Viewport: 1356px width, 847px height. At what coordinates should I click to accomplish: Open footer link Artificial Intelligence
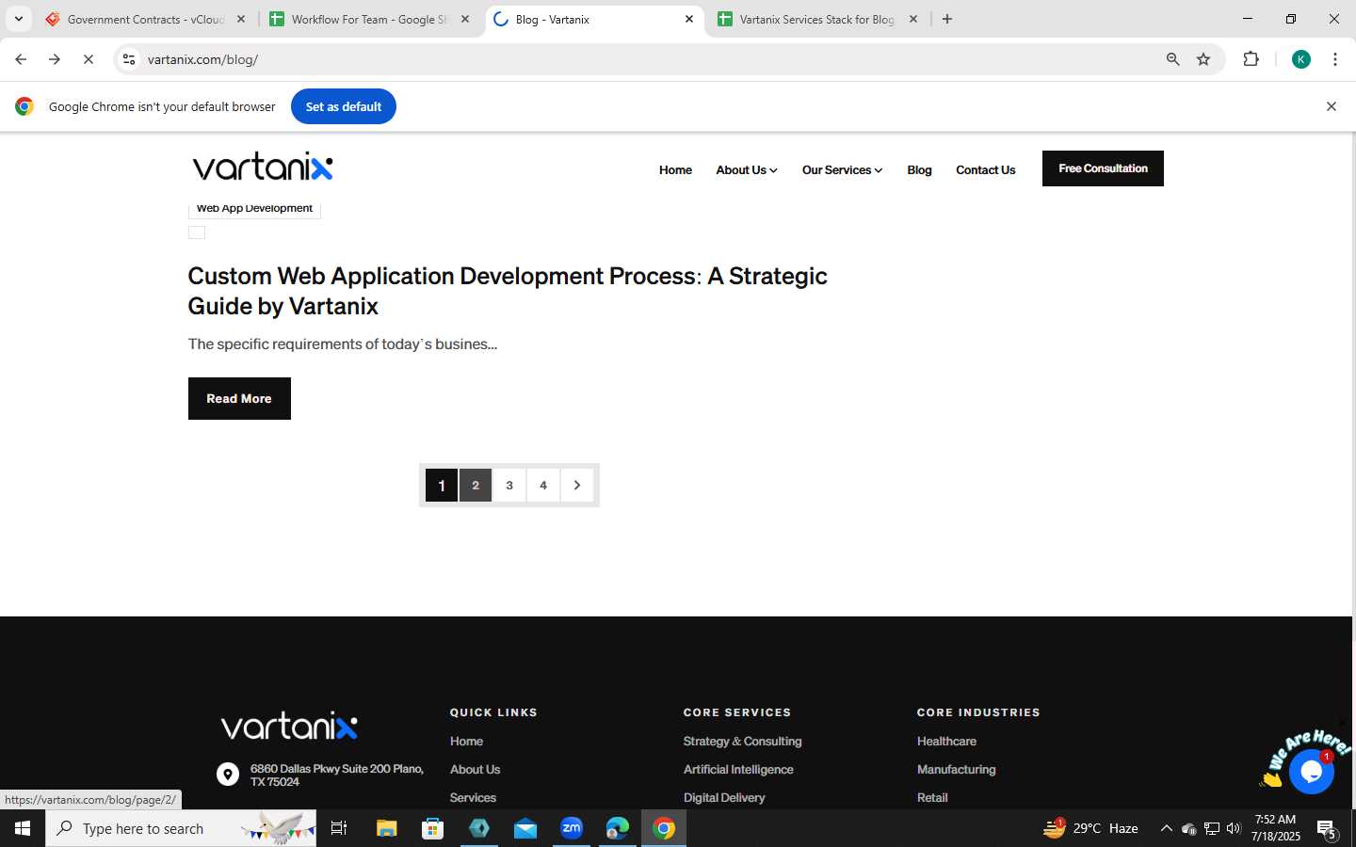tap(738, 770)
